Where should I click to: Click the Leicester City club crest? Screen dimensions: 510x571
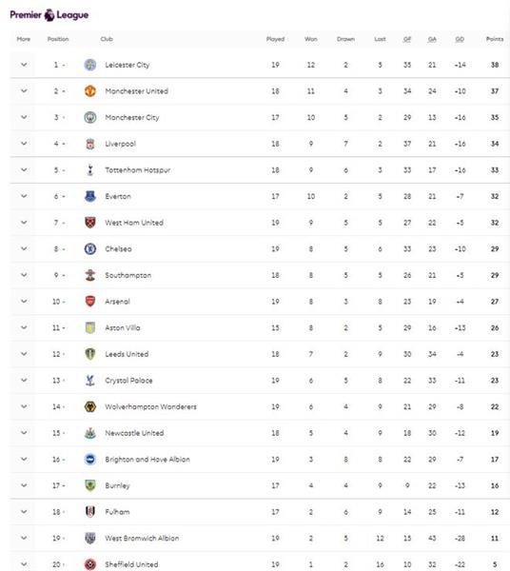tap(89, 65)
